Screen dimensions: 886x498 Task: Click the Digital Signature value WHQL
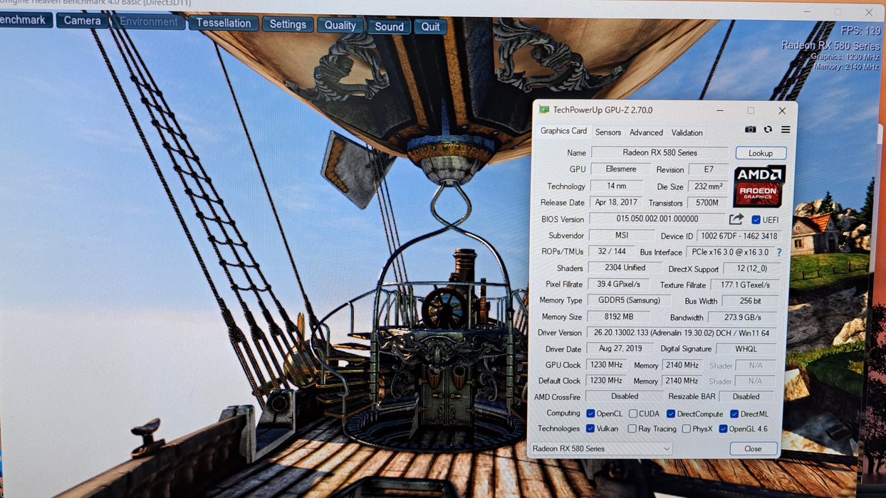[x=746, y=349]
